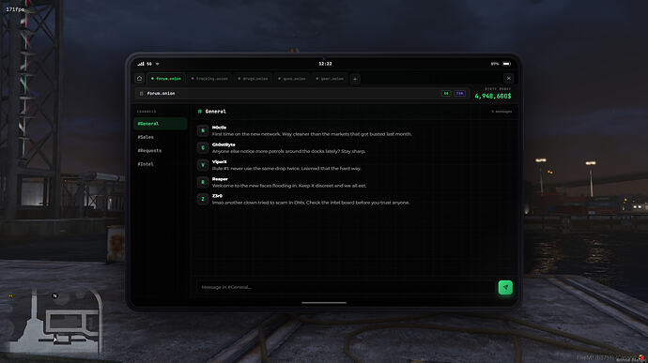Click the forum.onion address bar
This screenshot has width=648, height=363.
tap(302, 94)
